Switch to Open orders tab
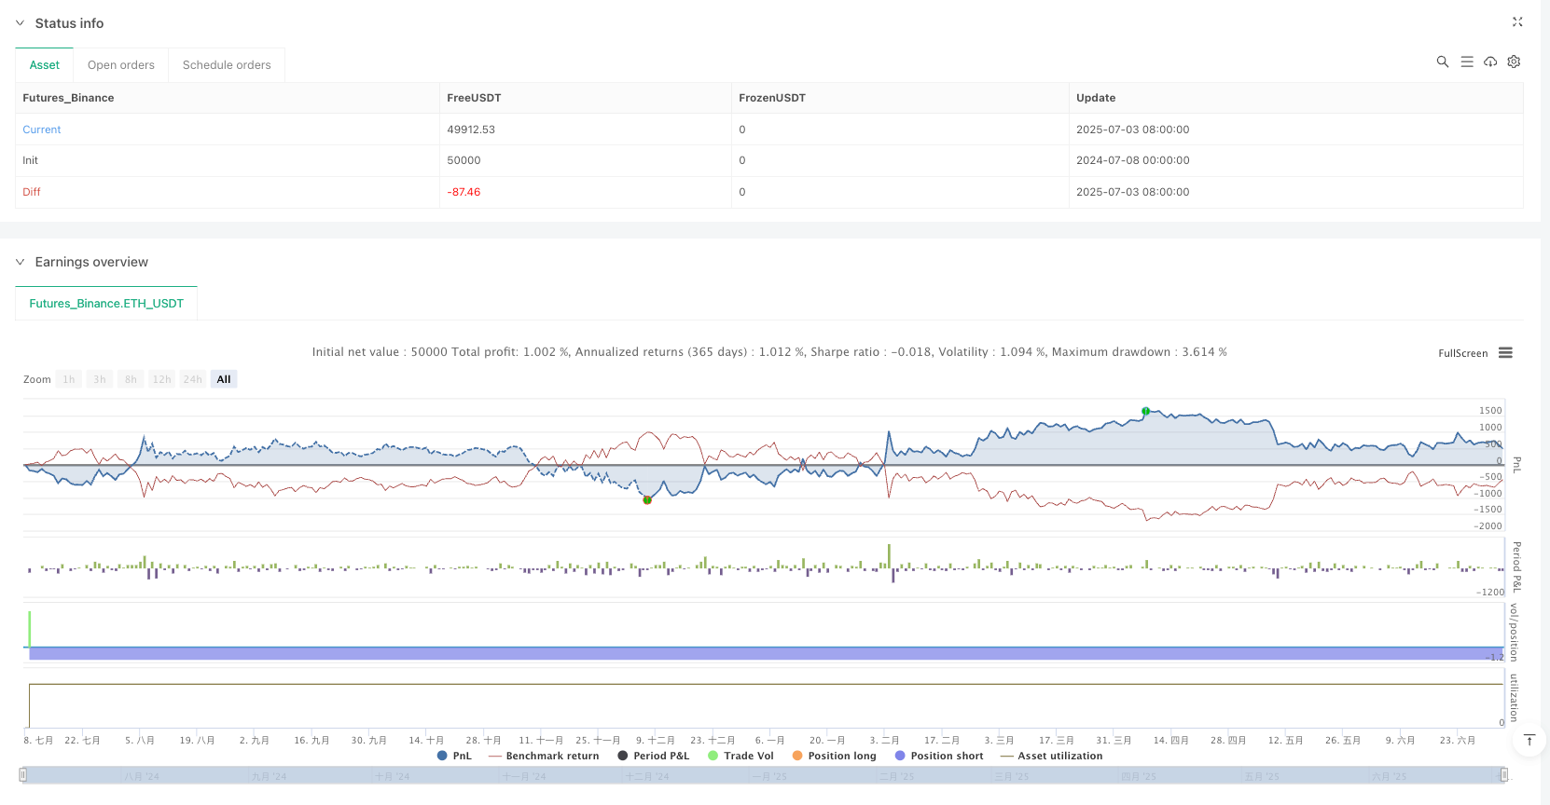The height and width of the screenshot is (805, 1550). [121, 65]
